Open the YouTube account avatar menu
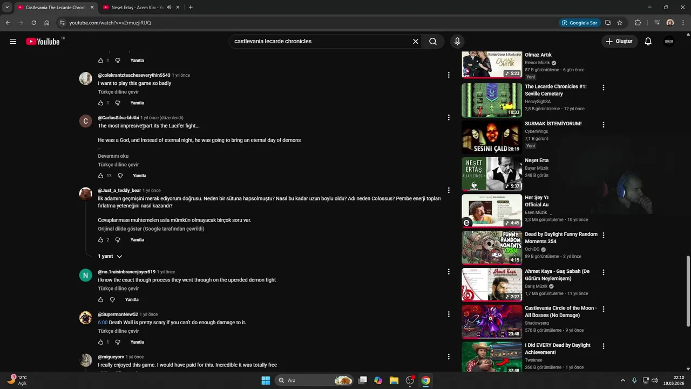The width and height of the screenshot is (691, 389). [x=669, y=42]
